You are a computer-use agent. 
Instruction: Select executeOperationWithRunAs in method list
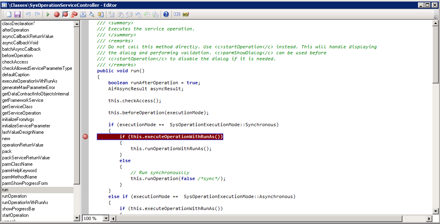tap(30, 81)
